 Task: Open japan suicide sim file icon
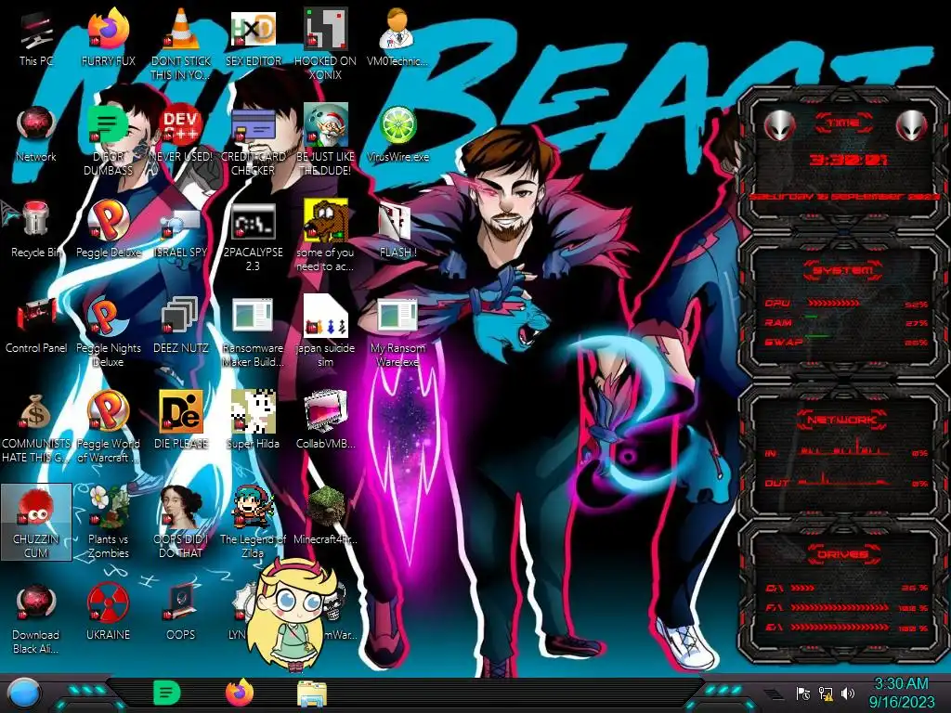326,331
